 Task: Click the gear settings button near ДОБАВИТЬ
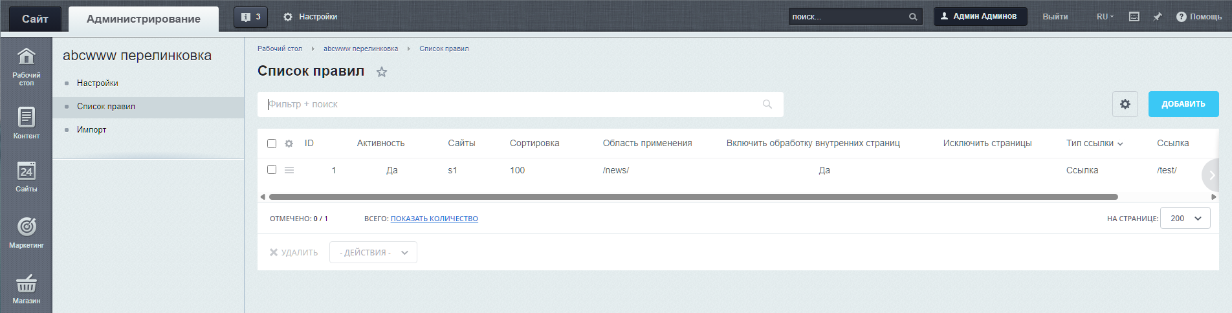click(x=1125, y=104)
